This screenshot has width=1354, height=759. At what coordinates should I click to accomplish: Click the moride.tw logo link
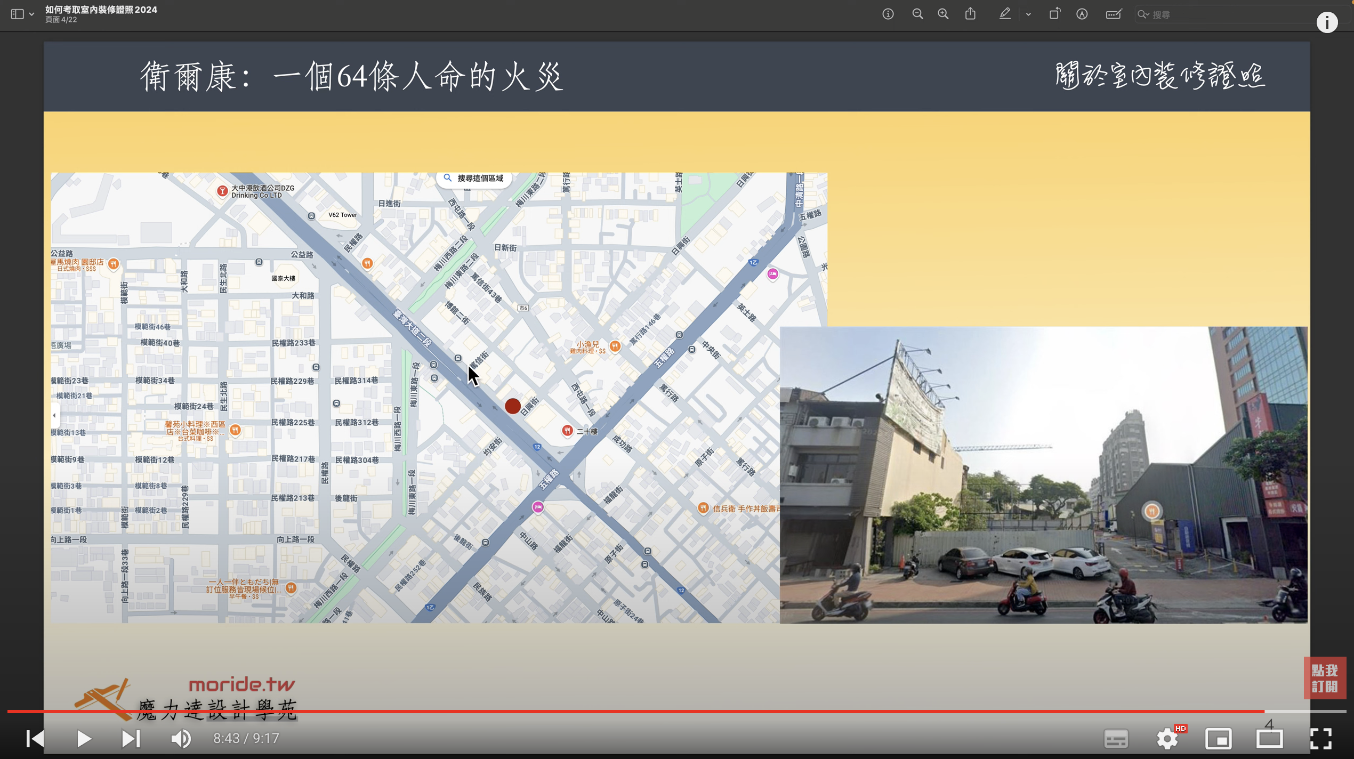(241, 684)
